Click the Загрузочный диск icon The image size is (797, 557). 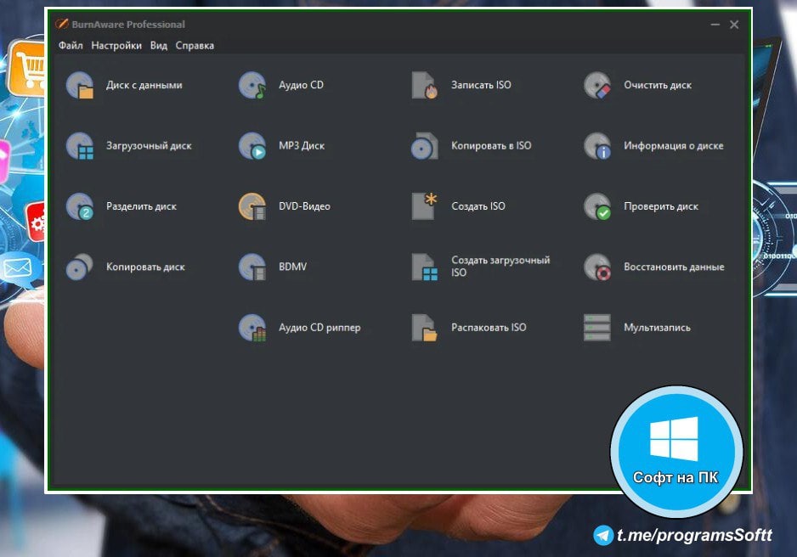(x=80, y=146)
